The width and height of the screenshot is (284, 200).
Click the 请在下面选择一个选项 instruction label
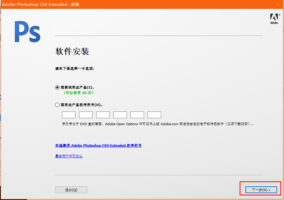[x=75, y=68]
